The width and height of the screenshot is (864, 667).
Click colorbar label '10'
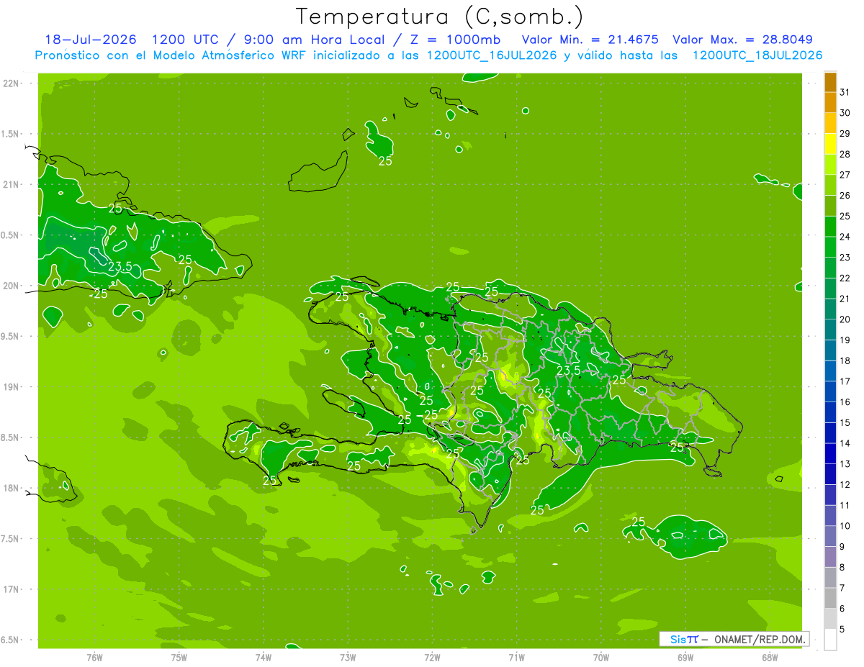tap(845, 526)
